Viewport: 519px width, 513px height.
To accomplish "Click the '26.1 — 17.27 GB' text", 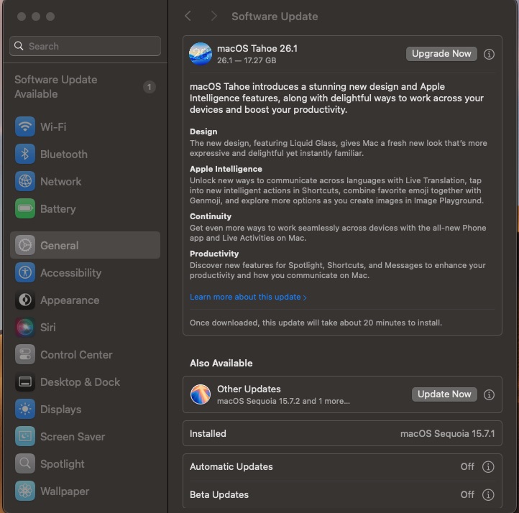I will pos(247,60).
